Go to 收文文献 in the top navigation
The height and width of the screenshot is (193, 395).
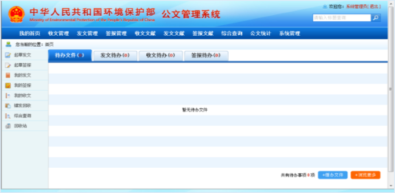pos(145,34)
